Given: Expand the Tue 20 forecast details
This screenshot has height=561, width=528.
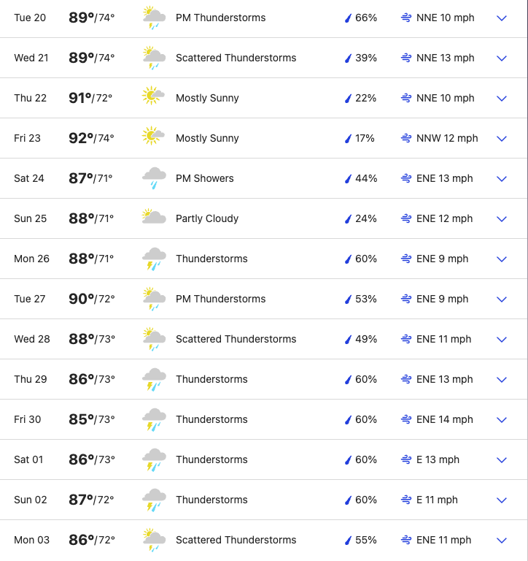Looking at the screenshot, I should pos(502,18).
